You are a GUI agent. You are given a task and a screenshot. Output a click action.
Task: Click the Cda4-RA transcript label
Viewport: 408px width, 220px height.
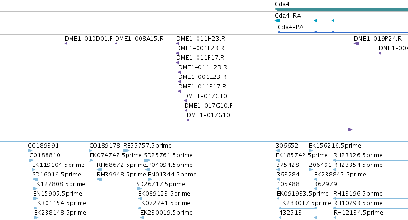[x=288, y=16]
